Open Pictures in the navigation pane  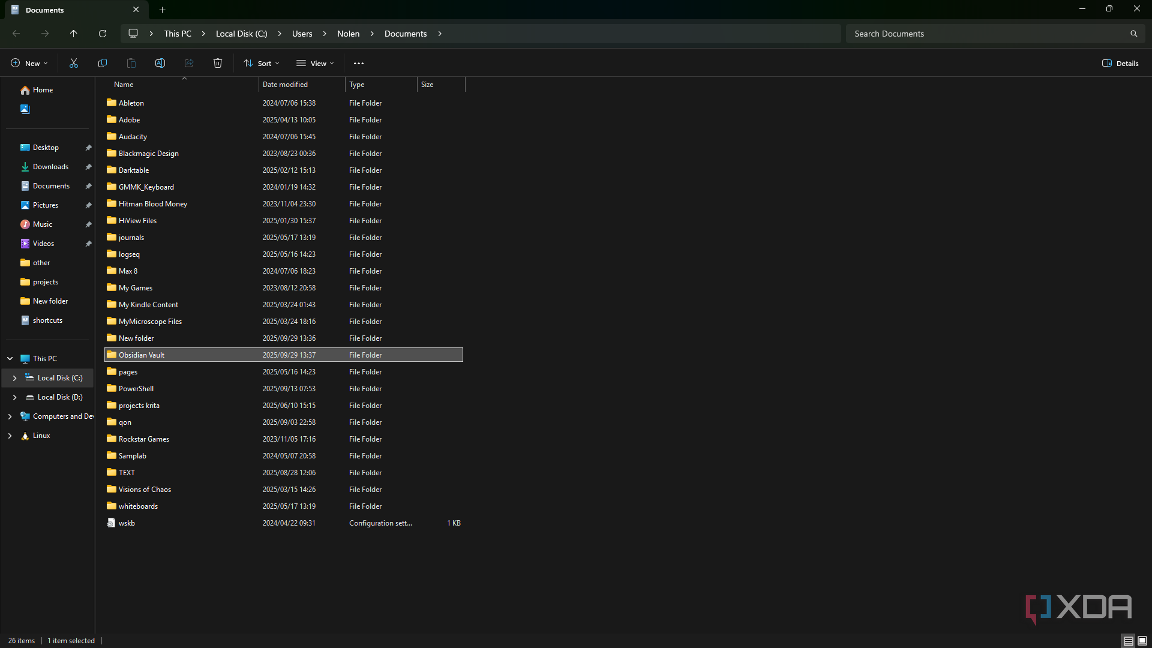click(40, 205)
